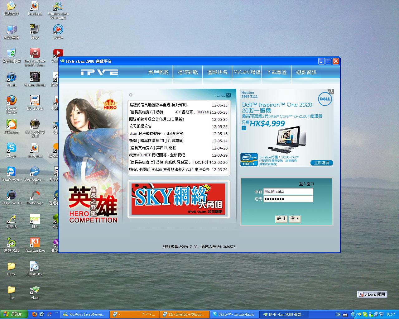399x319 pixels.
Task: Go to the 下載專區 tab
Action: (x=276, y=72)
